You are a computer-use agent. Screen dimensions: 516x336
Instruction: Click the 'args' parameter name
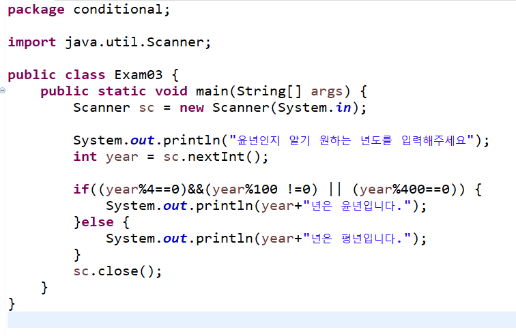click(327, 92)
